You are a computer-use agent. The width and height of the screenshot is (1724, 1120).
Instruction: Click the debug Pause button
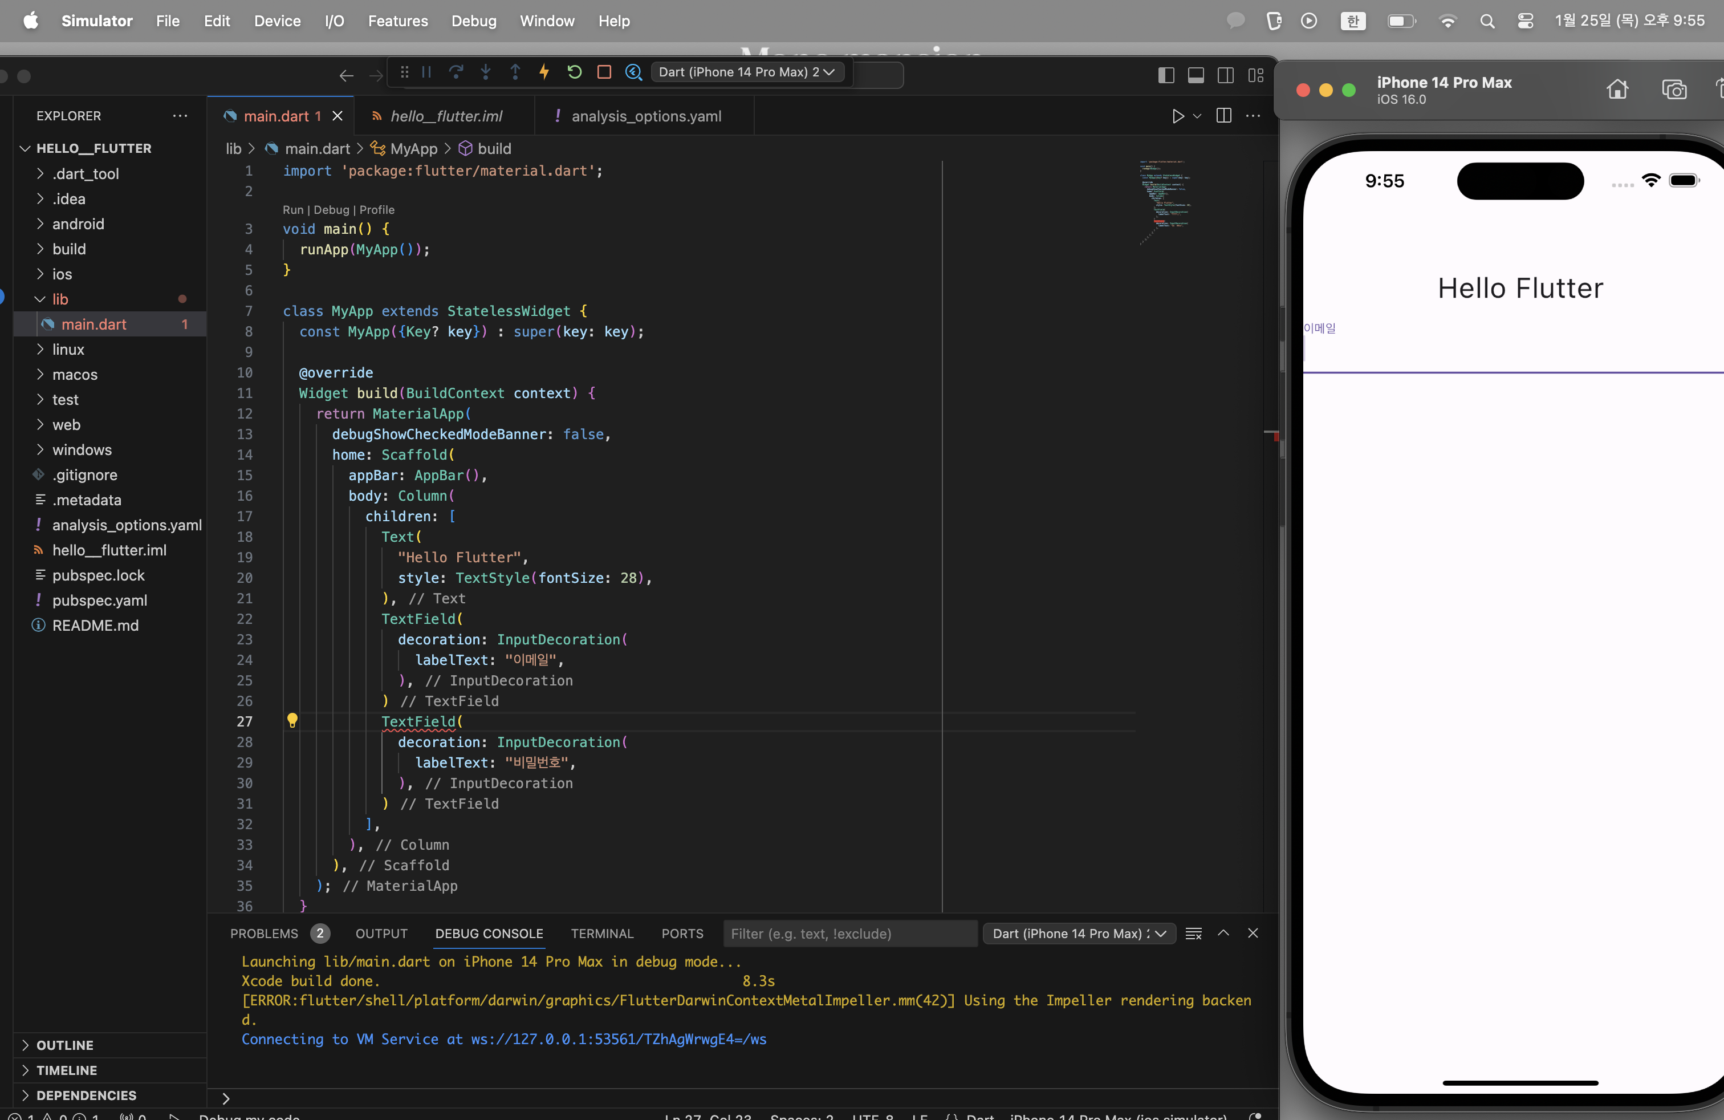click(x=426, y=72)
